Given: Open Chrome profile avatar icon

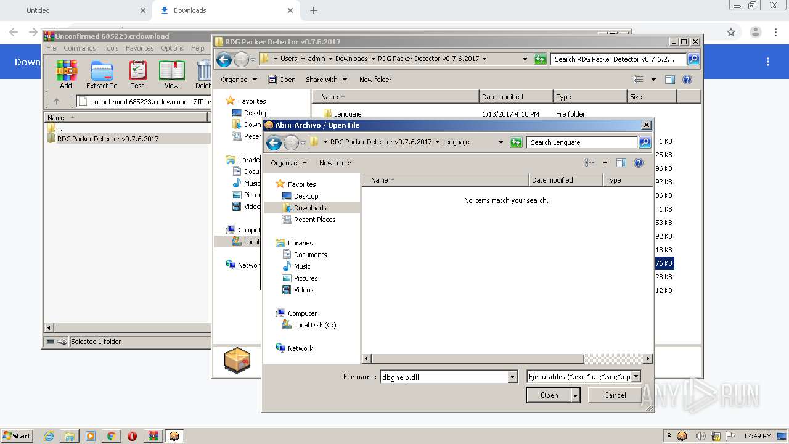Looking at the screenshot, I should click(755, 32).
